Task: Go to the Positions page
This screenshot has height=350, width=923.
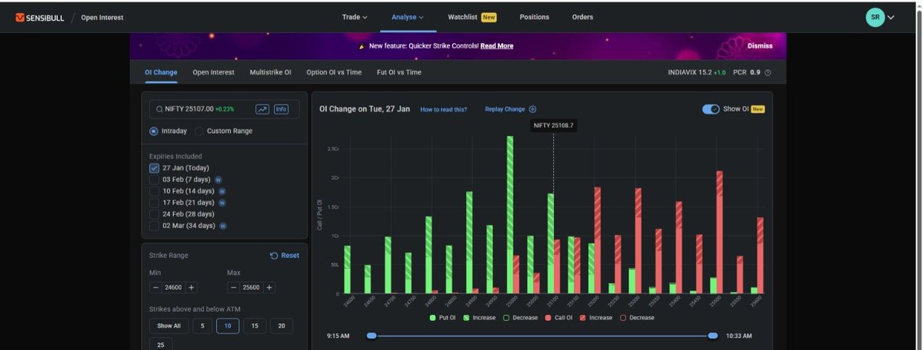Action: click(535, 17)
